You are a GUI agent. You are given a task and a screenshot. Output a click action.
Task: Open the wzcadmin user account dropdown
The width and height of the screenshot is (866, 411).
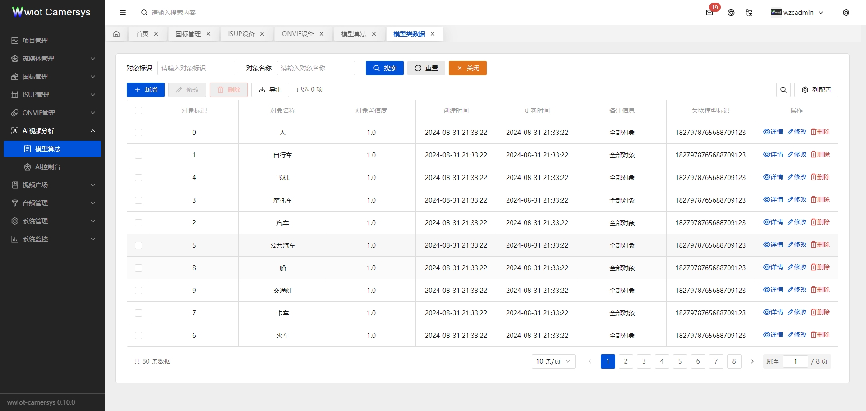(x=797, y=13)
